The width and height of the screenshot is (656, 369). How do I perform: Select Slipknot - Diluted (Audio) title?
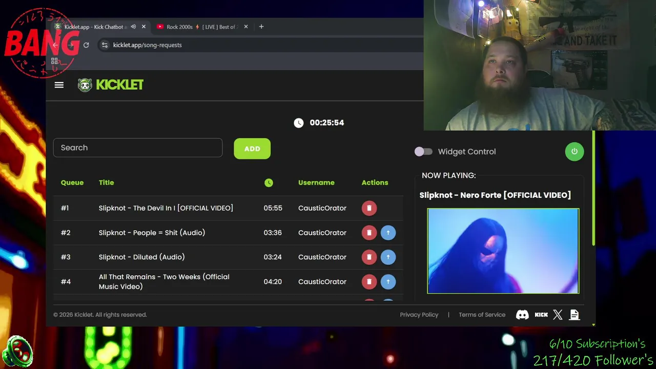(141, 257)
